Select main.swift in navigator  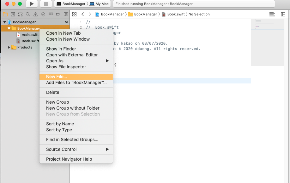click(27, 35)
